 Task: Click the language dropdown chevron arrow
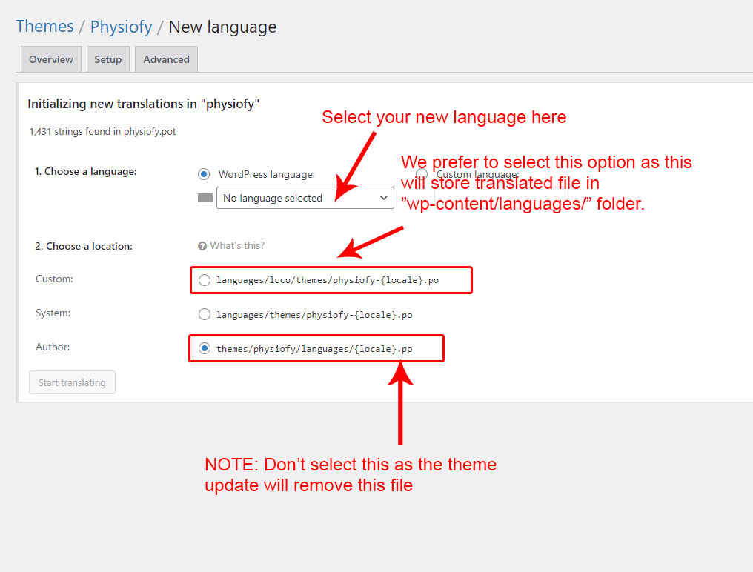point(383,198)
